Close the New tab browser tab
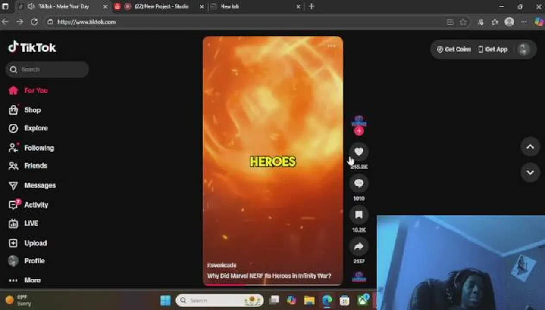This screenshot has width=545, height=310. point(298,6)
